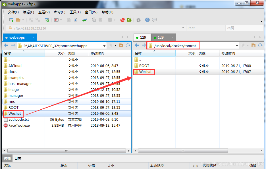
Task: Expand the local path dropdown
Action: click(x=104, y=46)
